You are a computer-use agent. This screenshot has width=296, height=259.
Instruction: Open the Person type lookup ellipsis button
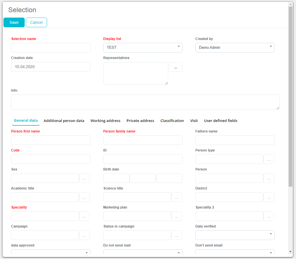tap(268, 159)
